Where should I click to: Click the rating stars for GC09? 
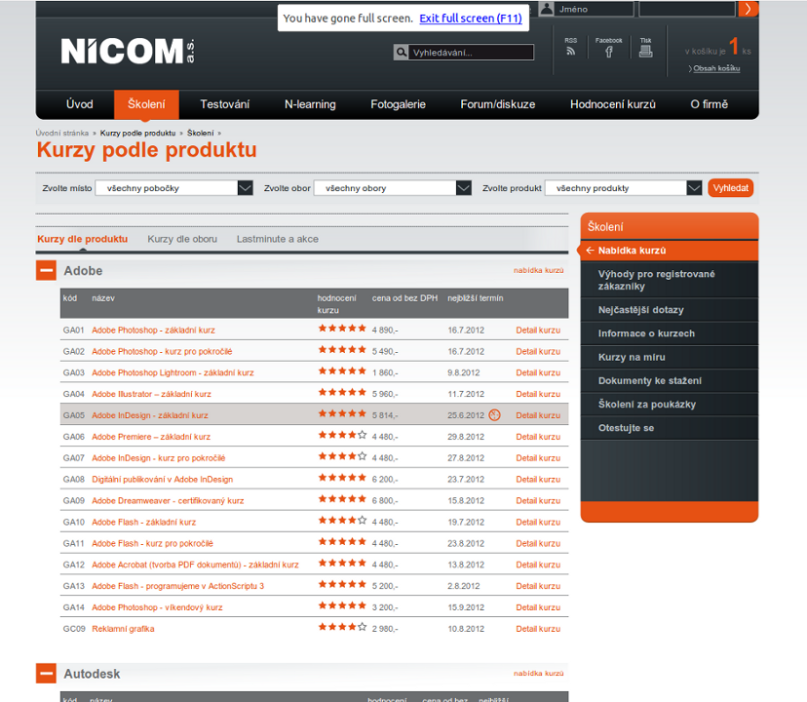[342, 627]
